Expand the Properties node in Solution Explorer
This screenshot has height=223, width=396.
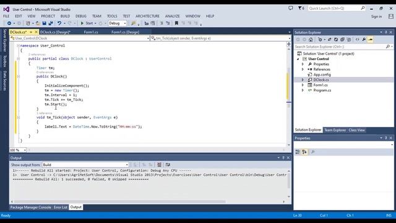(x=303, y=64)
